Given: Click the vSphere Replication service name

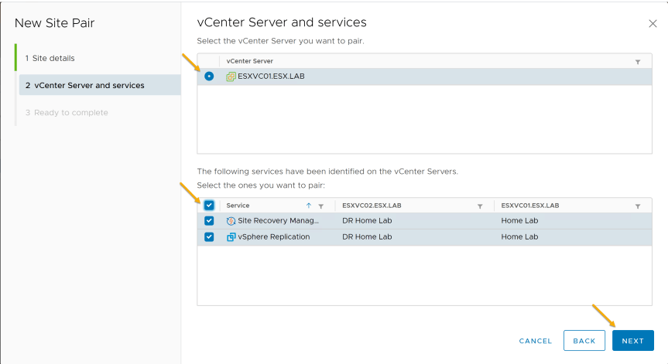Looking at the screenshot, I should pos(273,236).
